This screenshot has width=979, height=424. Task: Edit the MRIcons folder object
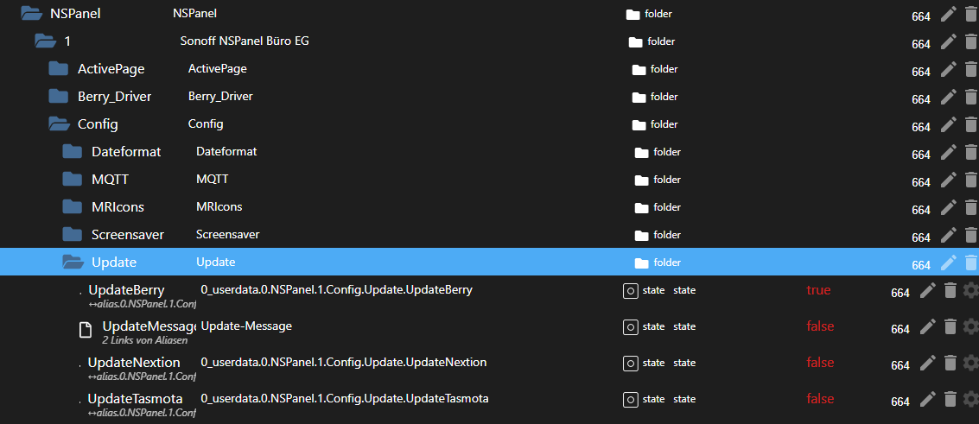(949, 207)
